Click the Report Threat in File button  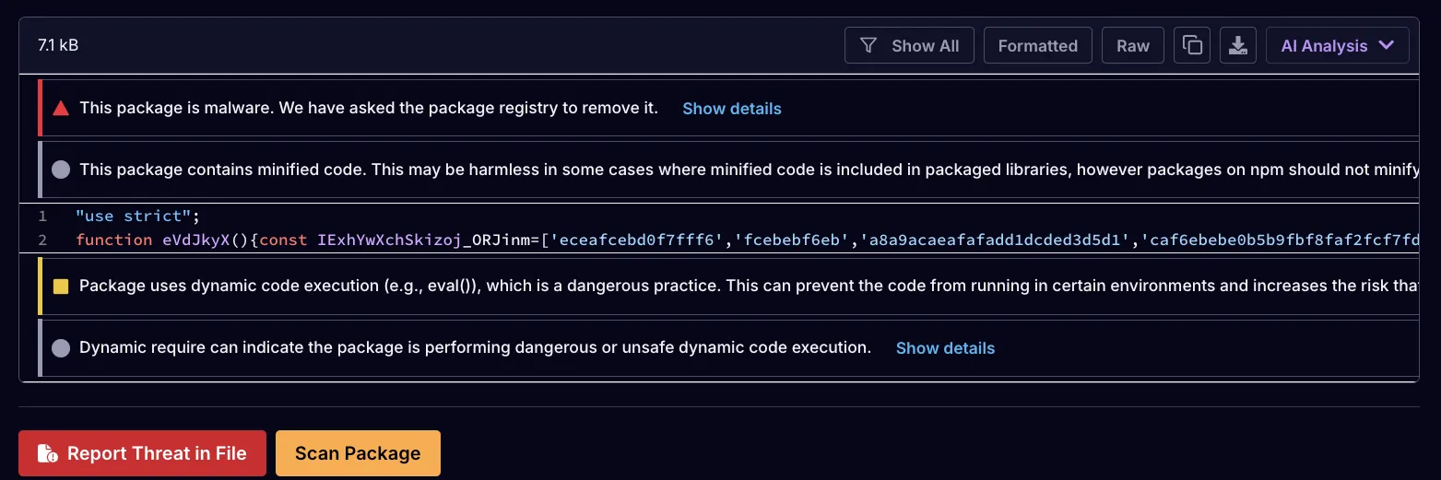pyautogui.click(x=142, y=453)
